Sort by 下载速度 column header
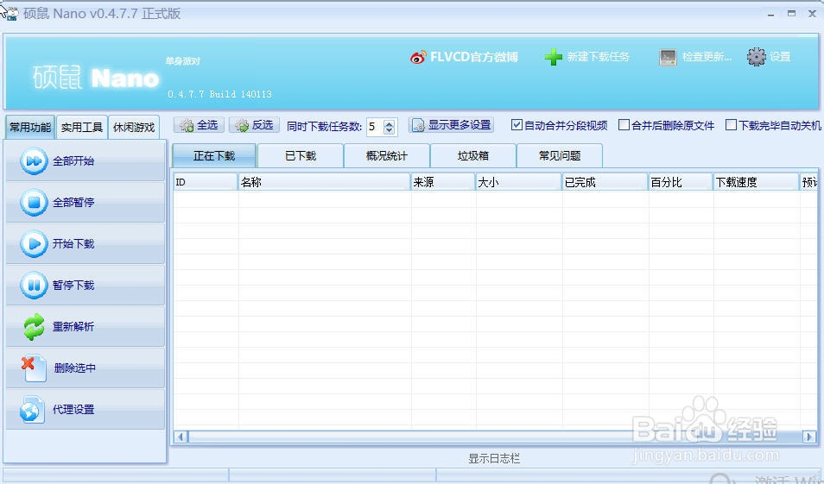Image resolution: width=824 pixels, height=484 pixels. pos(757,182)
